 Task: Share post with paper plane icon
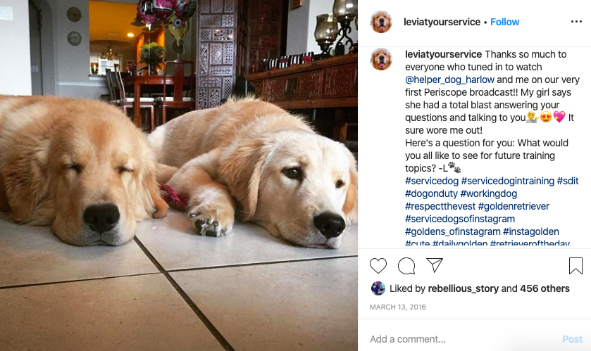click(434, 265)
